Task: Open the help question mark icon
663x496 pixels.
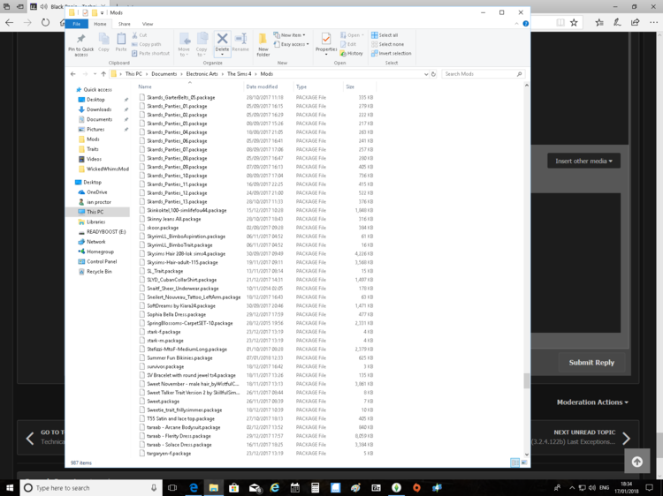Action: 526,24
